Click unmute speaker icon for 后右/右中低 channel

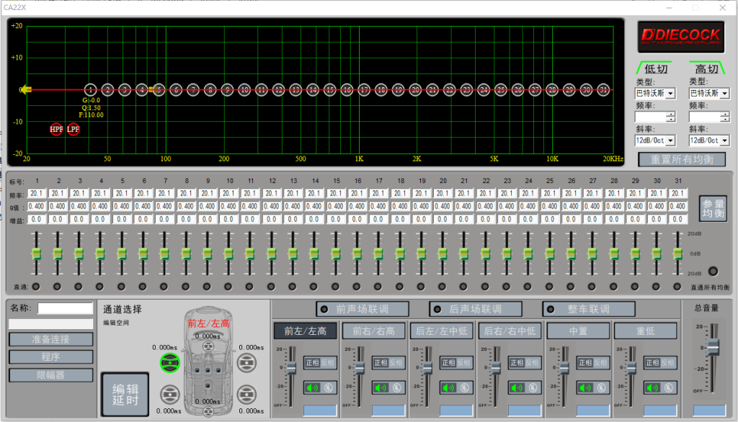(x=517, y=387)
